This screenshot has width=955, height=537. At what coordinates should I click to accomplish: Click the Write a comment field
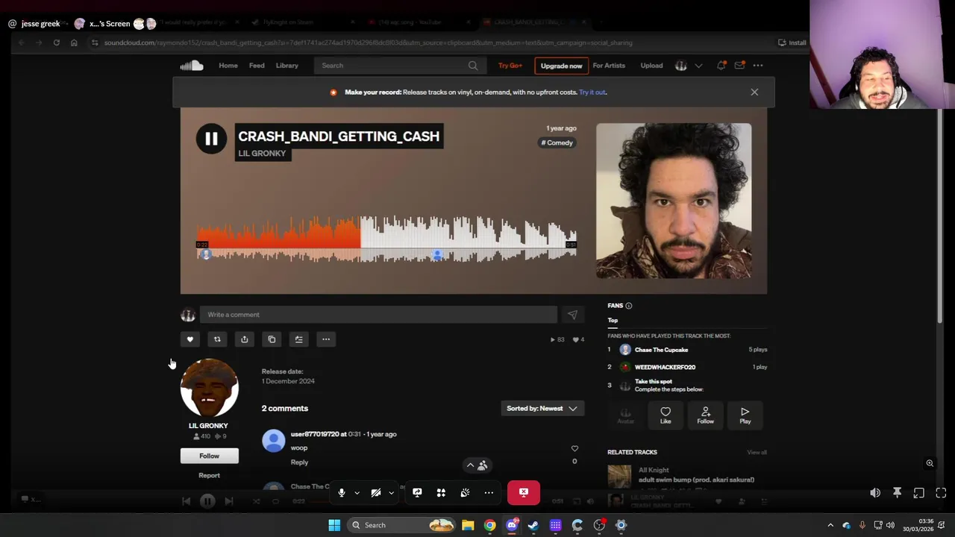coord(378,315)
